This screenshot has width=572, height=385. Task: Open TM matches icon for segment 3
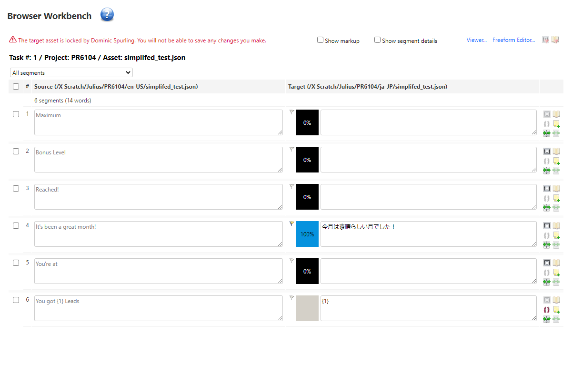click(x=547, y=189)
